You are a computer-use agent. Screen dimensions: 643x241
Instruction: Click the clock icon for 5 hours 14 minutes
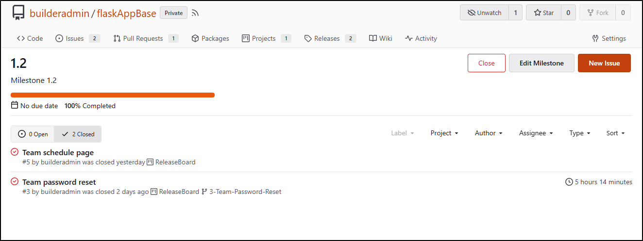click(x=569, y=182)
